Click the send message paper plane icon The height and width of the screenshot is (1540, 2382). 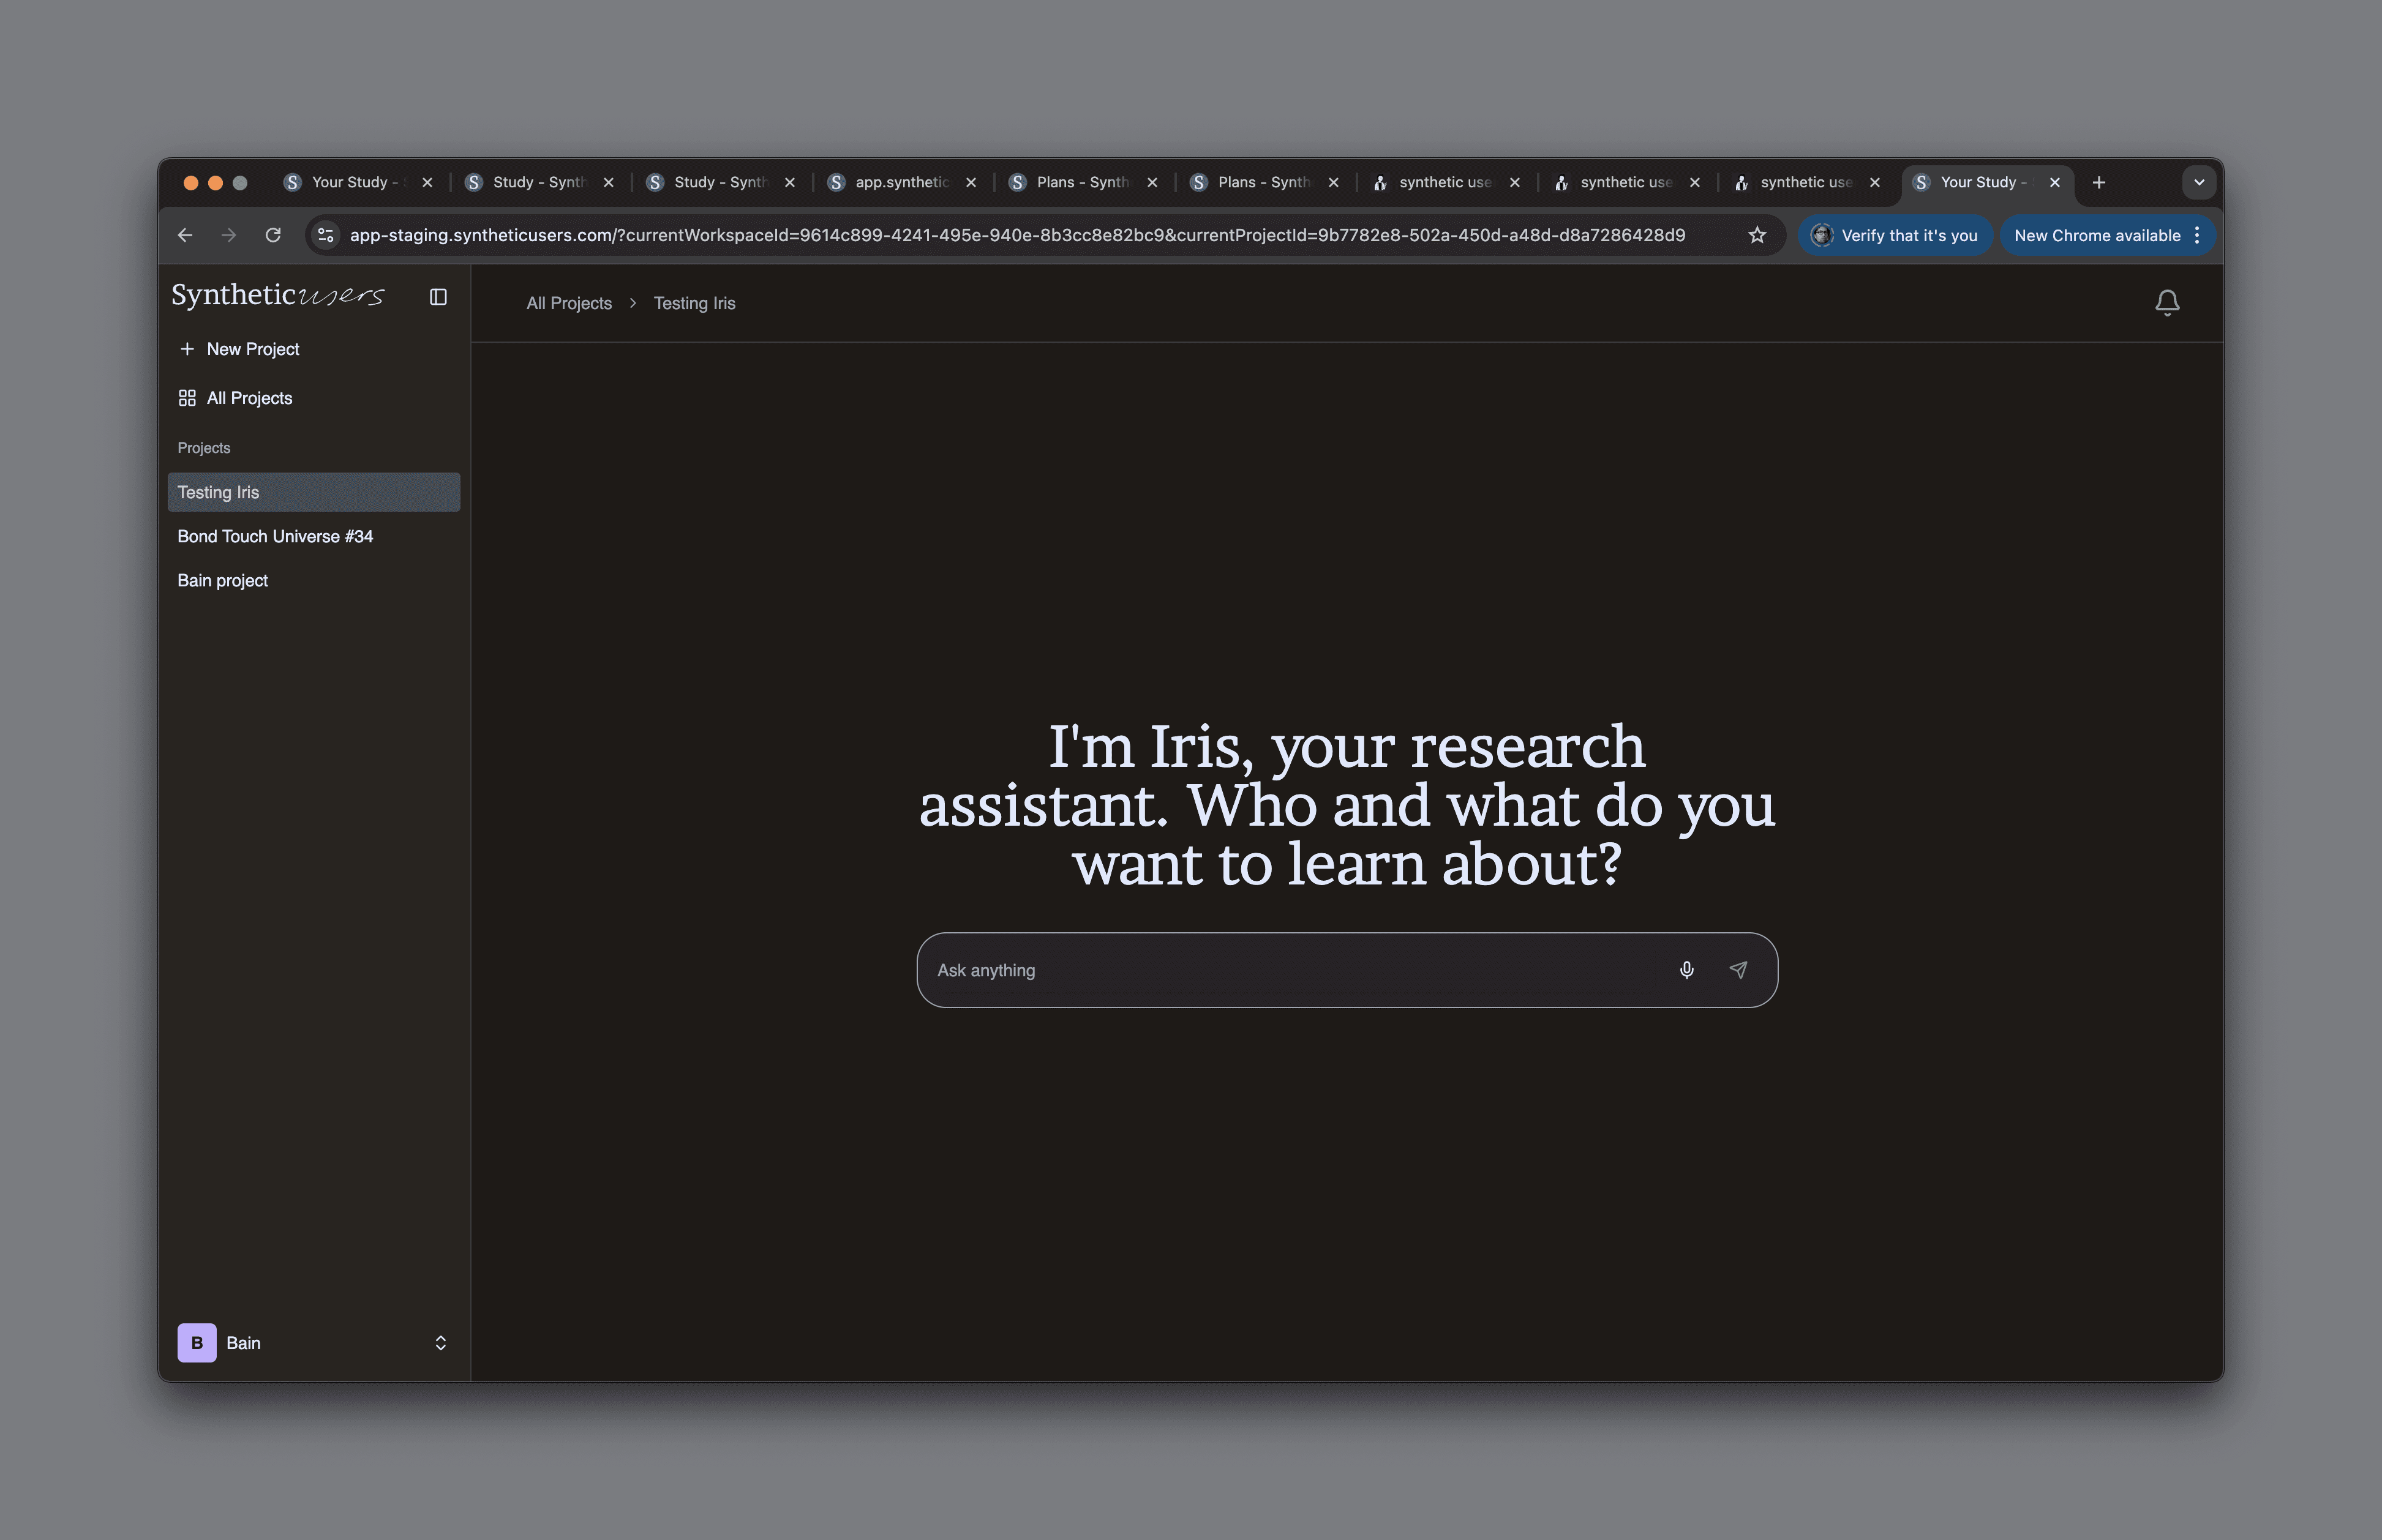click(x=1738, y=970)
